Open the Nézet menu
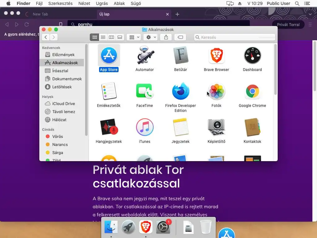The width and height of the screenshot is (317, 238). 84,3
